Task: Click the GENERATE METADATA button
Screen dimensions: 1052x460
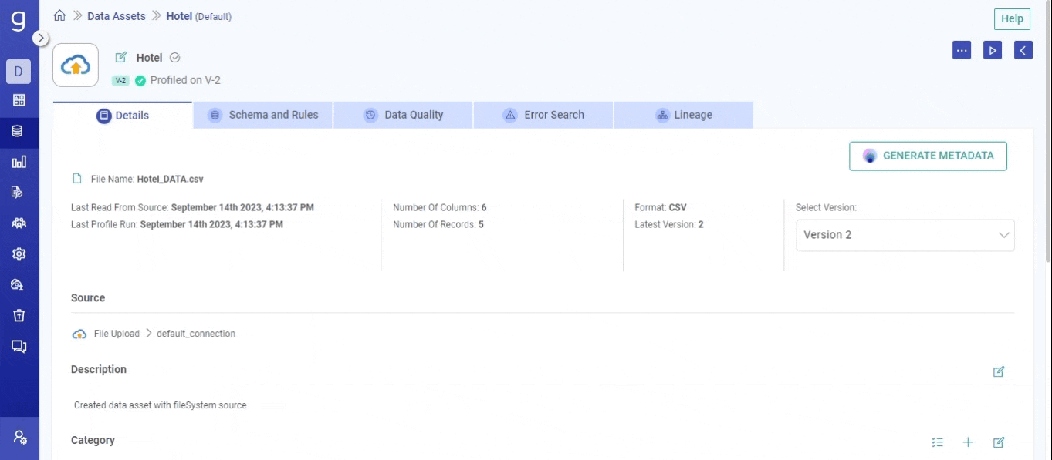Action: pos(928,156)
